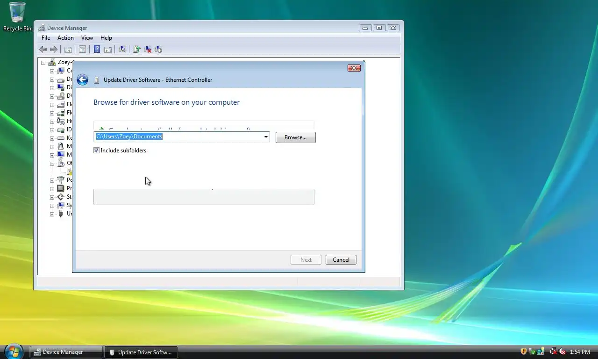Select the Ports connector icon in tree

coord(60,180)
